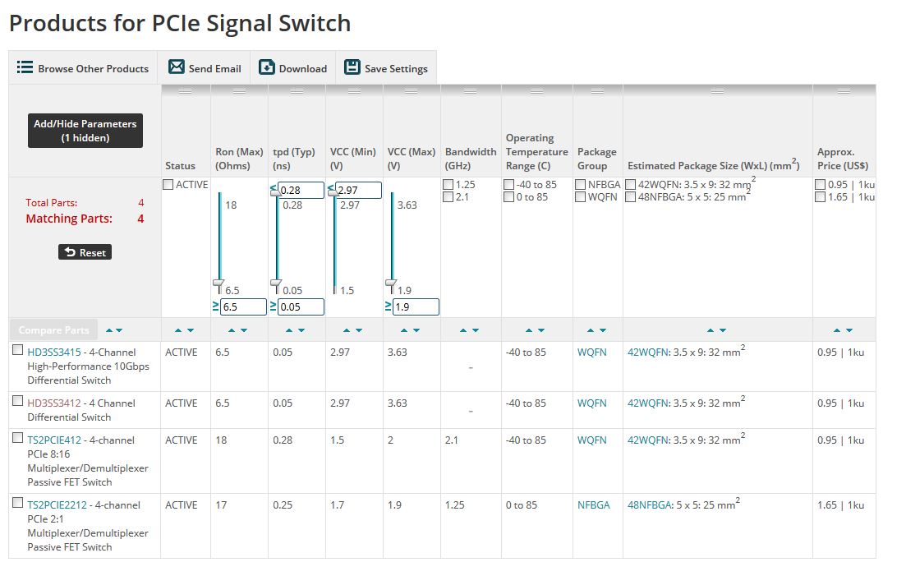Click the VCC (Max) slider bottom handle
The height and width of the screenshot is (576, 906).
pos(391,285)
